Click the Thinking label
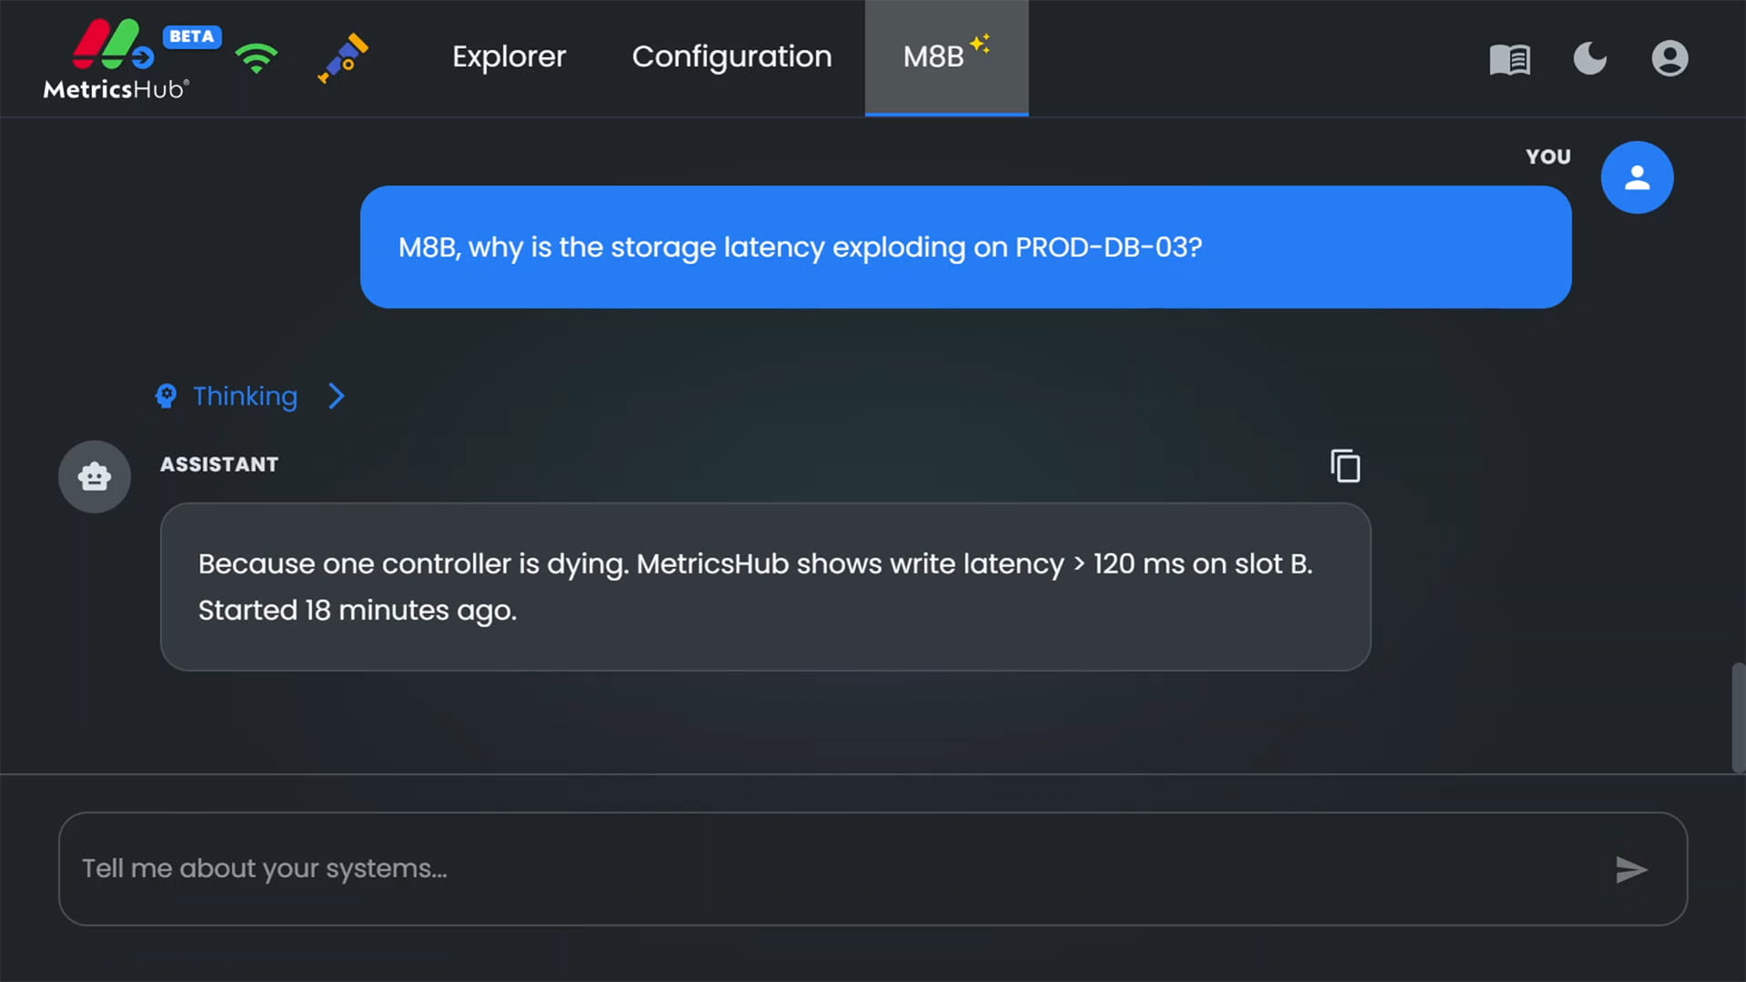The height and width of the screenshot is (982, 1746). point(244,396)
